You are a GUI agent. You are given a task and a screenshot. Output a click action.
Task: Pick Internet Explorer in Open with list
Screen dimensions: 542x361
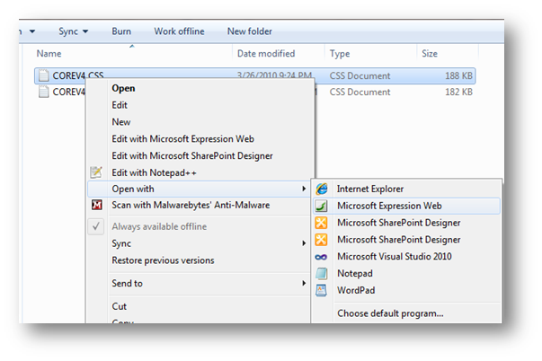coord(370,189)
